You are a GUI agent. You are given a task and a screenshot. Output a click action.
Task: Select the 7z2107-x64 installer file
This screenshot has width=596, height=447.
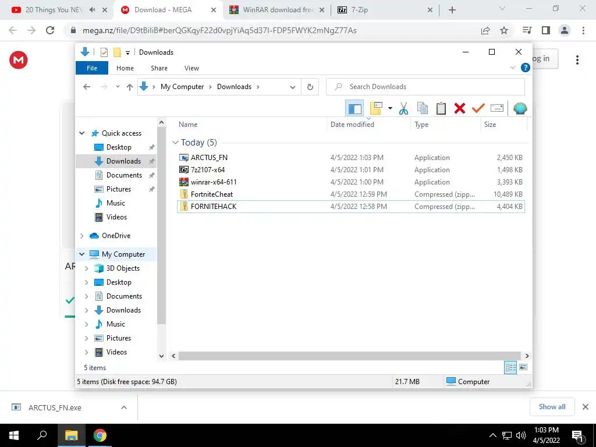(x=208, y=169)
